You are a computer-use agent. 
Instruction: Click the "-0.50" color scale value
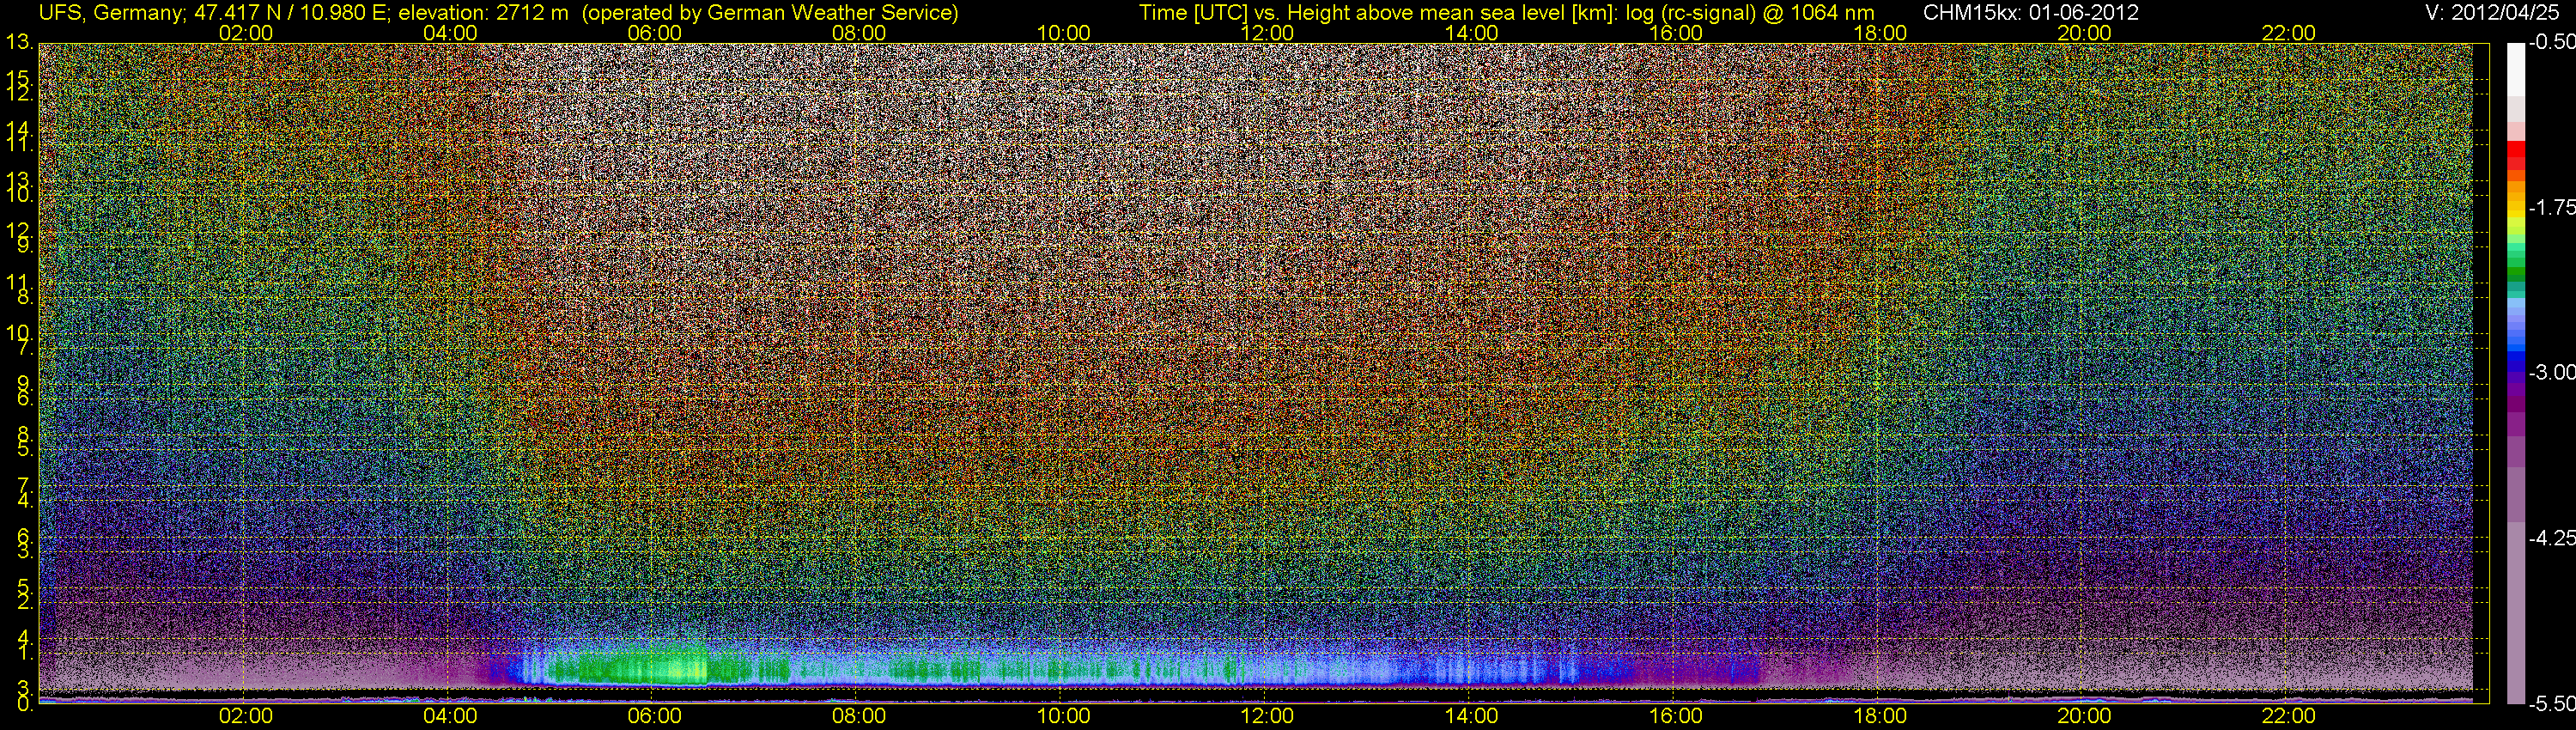[2552, 43]
